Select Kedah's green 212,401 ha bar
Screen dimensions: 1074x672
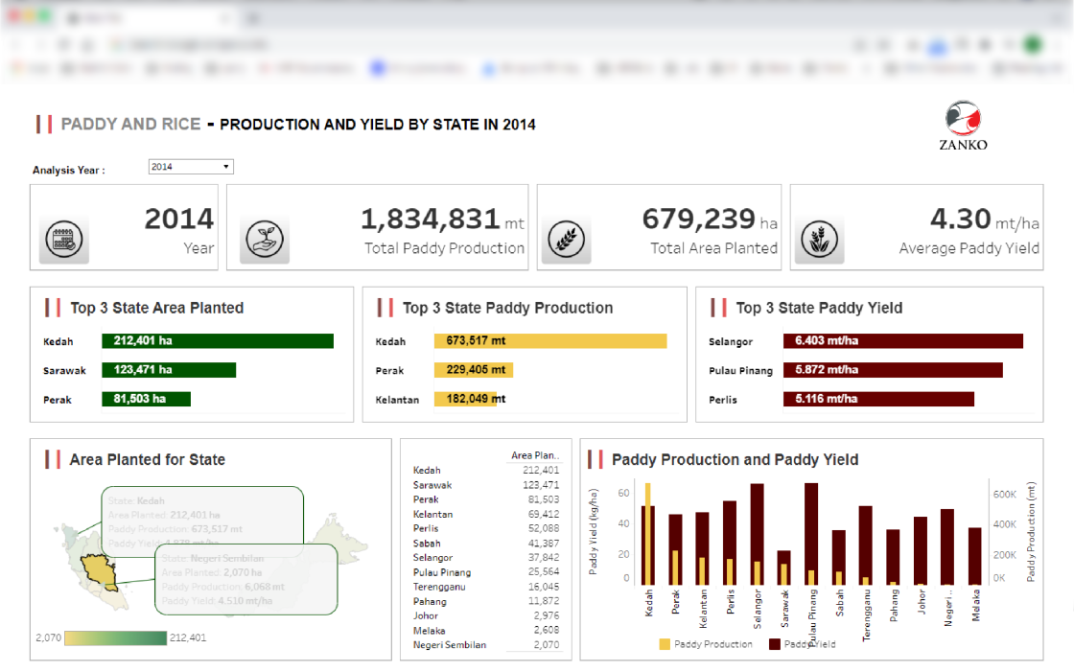(x=218, y=341)
